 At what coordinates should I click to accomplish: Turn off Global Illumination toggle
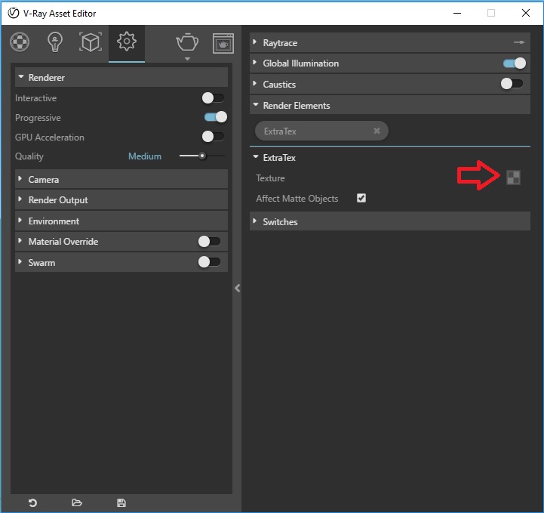point(515,63)
